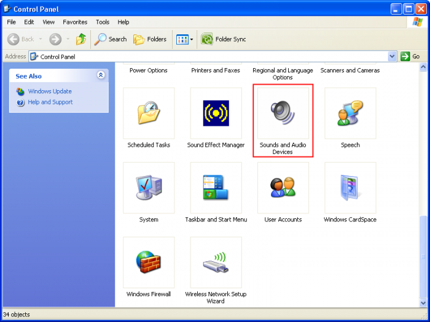
Task: Click the vertical scrollbar thumb
Action: pos(423,257)
